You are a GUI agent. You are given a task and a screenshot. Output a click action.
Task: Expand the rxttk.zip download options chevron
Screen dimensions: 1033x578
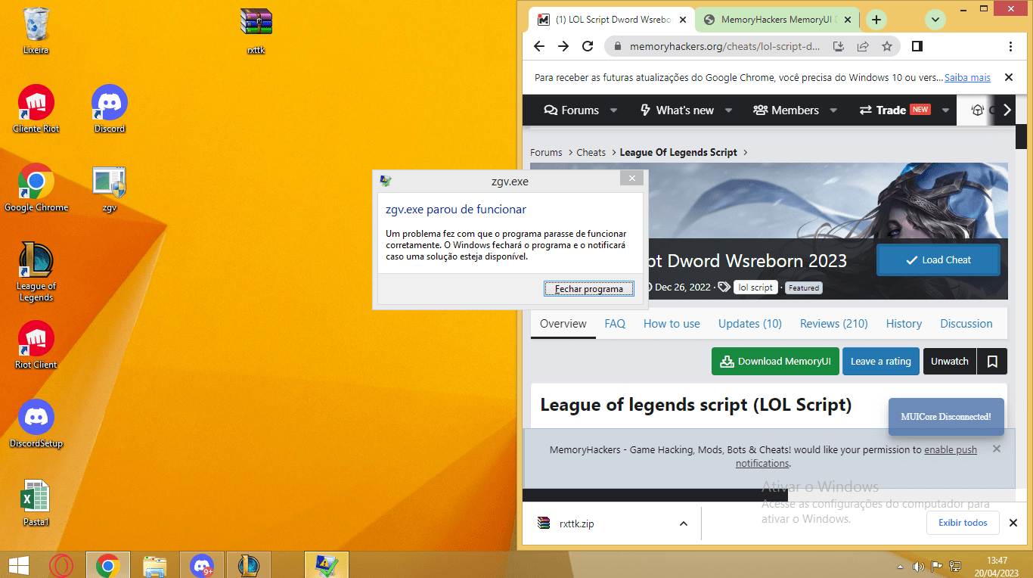pos(684,524)
